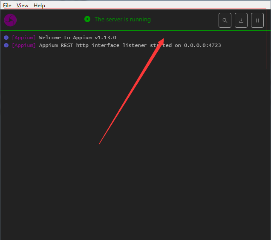Select the 'Welcome to Appium v1.13.0' log line
The image size is (271, 240).
[x=78, y=38]
